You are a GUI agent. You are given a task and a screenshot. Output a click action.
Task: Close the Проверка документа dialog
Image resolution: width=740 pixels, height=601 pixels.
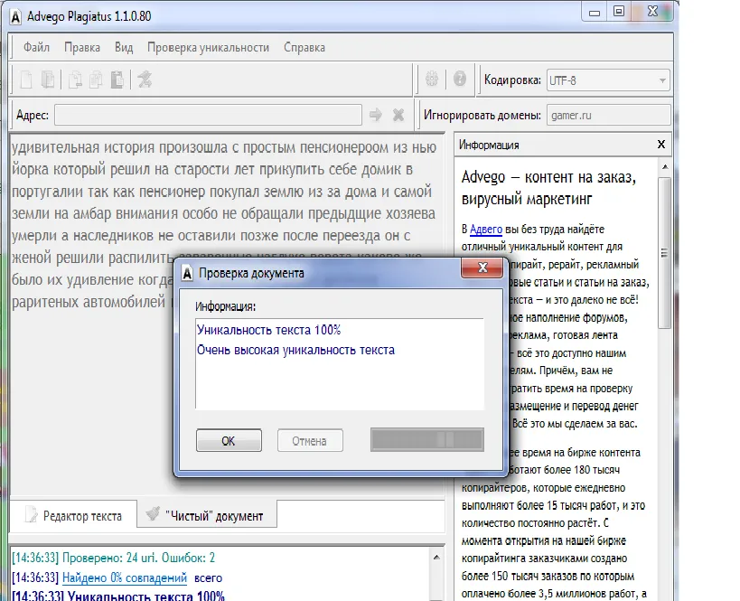(x=482, y=268)
